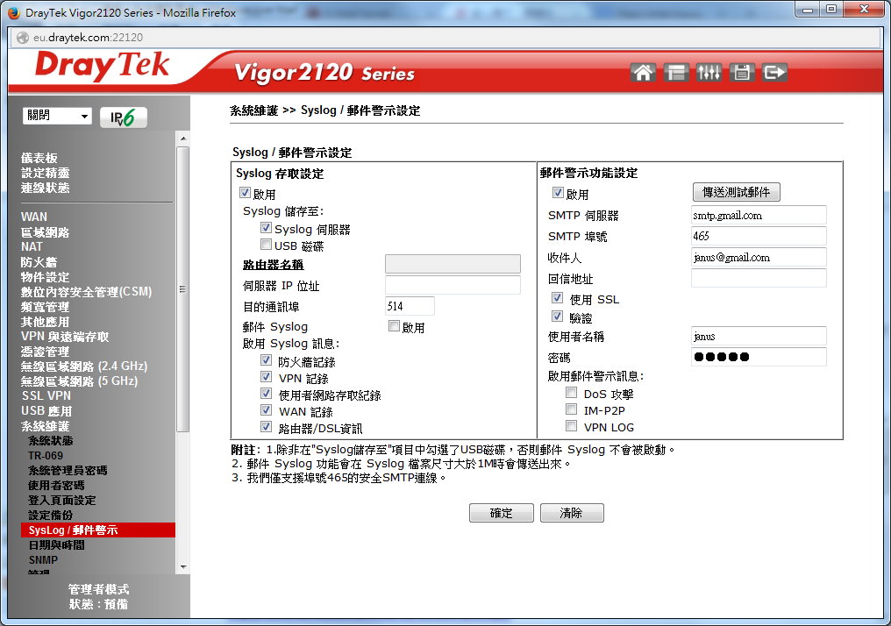Expand 區域網路 menu in sidebar

click(x=46, y=232)
